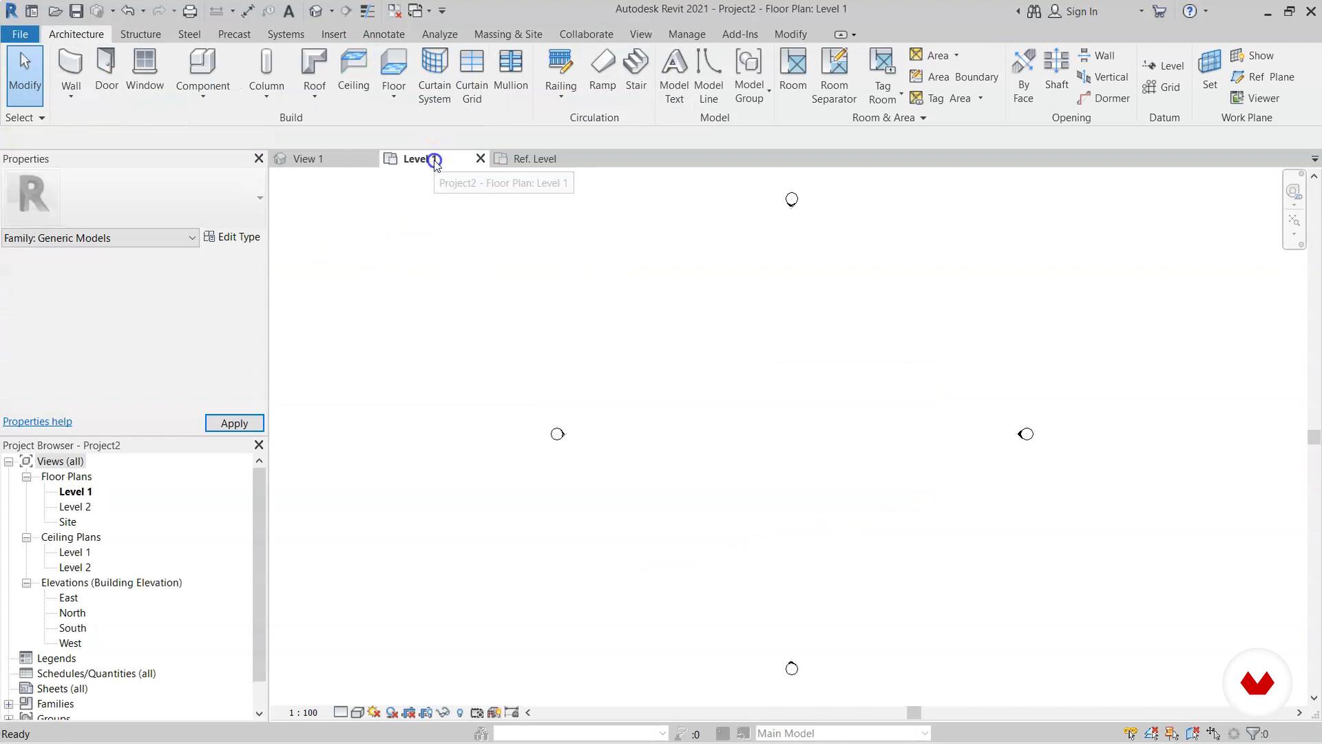Collapse Elevations (Building Elevation) node
The height and width of the screenshot is (744, 1322).
pos(26,583)
